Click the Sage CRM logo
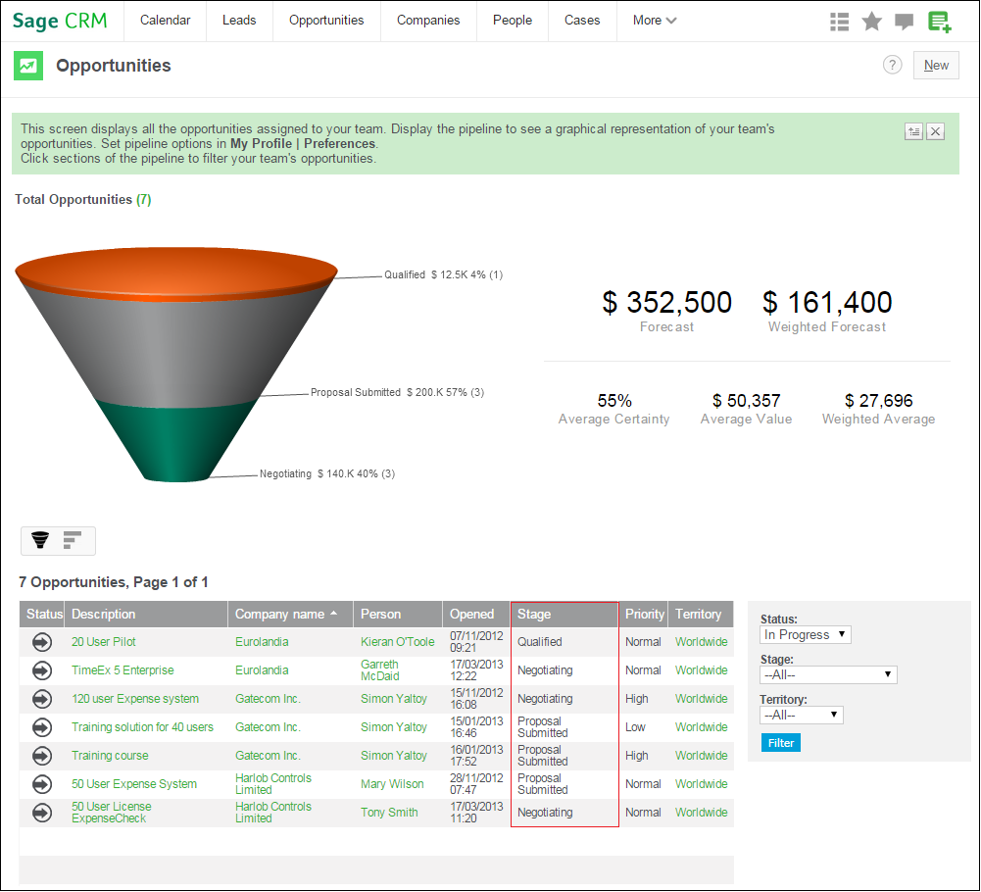The image size is (981, 892). click(x=60, y=22)
